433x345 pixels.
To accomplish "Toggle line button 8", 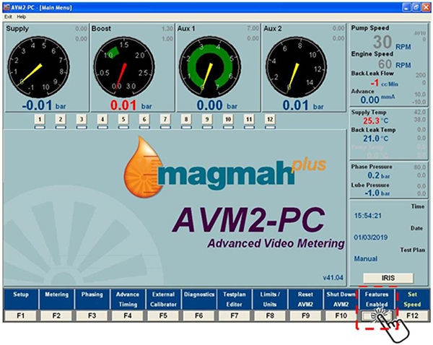I will tap(186, 119).
